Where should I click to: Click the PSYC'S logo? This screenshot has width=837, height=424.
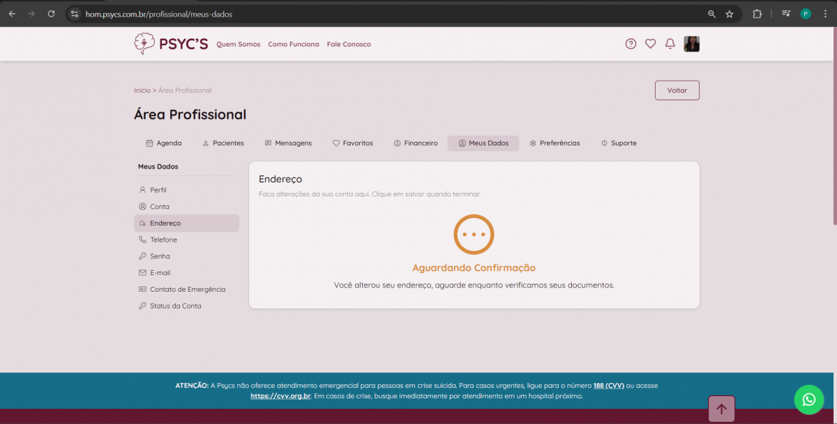(171, 44)
